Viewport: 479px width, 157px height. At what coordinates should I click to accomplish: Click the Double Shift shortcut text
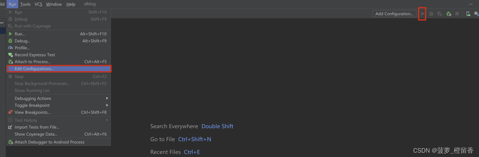(x=217, y=126)
